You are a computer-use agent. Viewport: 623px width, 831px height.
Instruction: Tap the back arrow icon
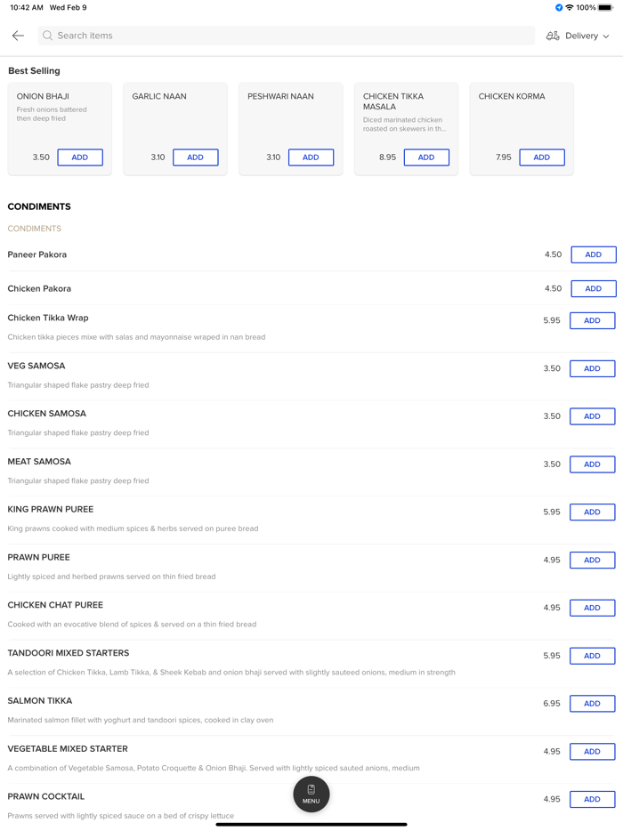(x=18, y=36)
